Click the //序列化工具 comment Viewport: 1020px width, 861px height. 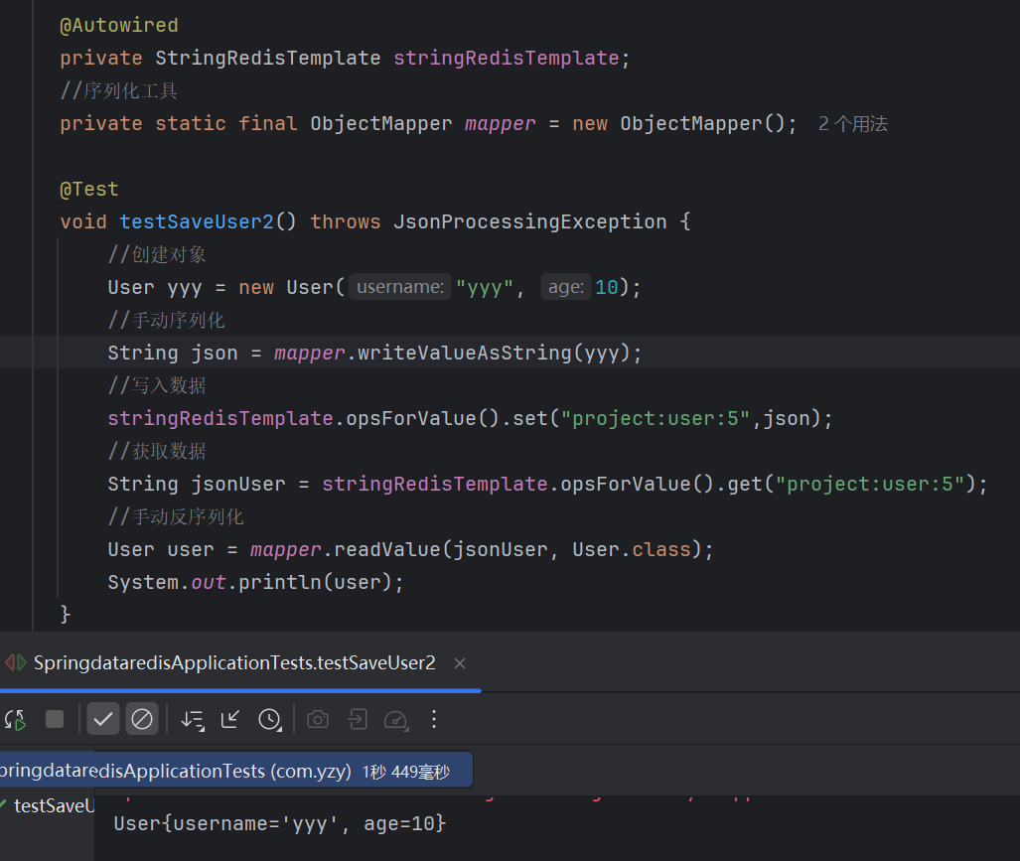[x=118, y=90]
